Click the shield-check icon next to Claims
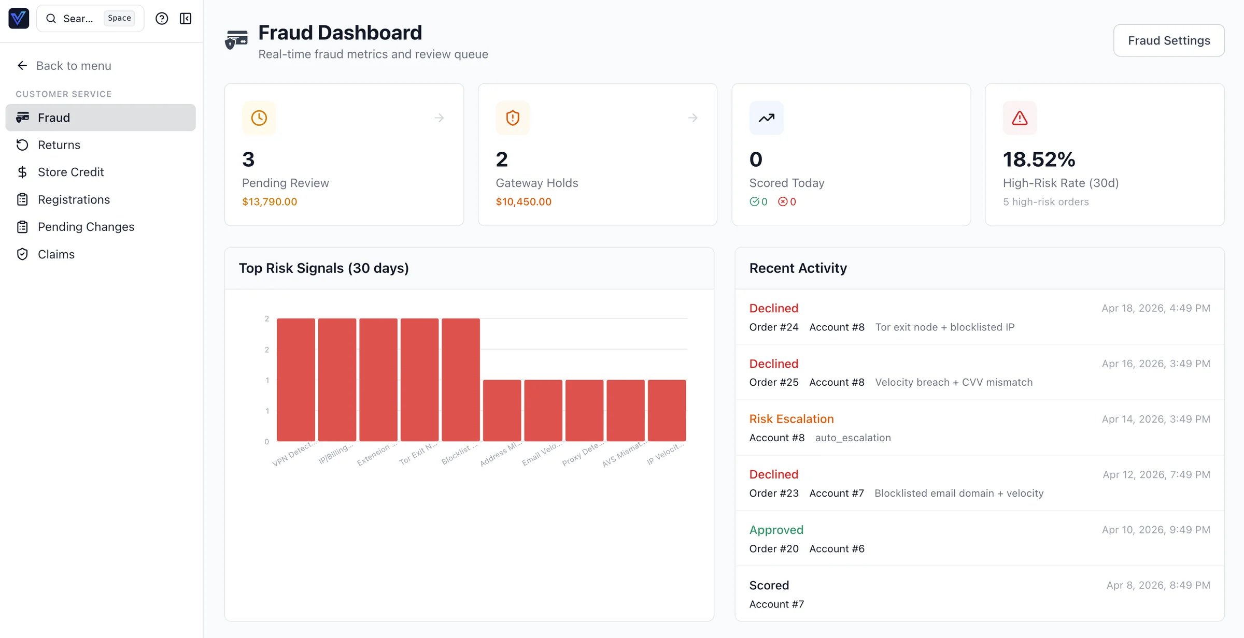This screenshot has height=638, width=1244. tap(22, 254)
